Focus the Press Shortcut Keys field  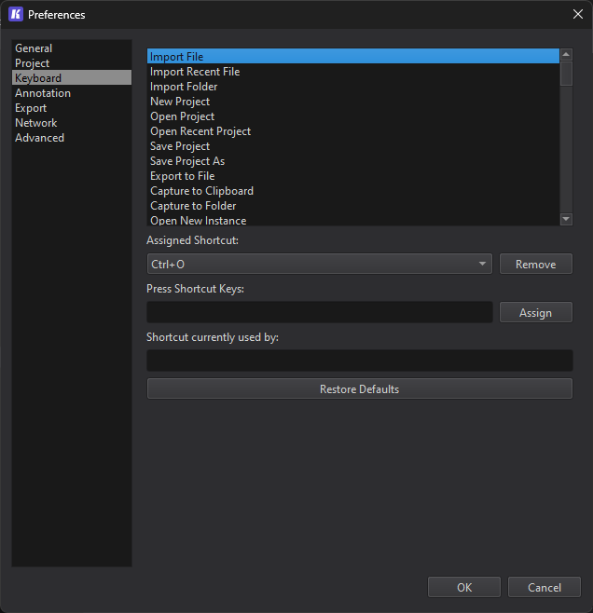pyautogui.click(x=319, y=313)
